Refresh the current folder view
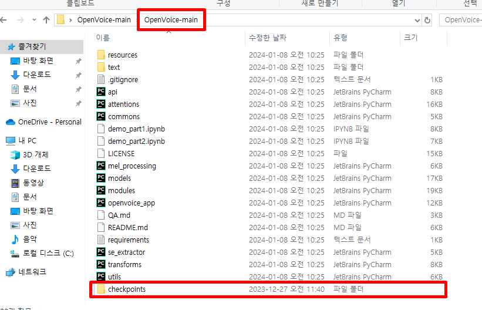The image size is (482, 310). pos(427,21)
